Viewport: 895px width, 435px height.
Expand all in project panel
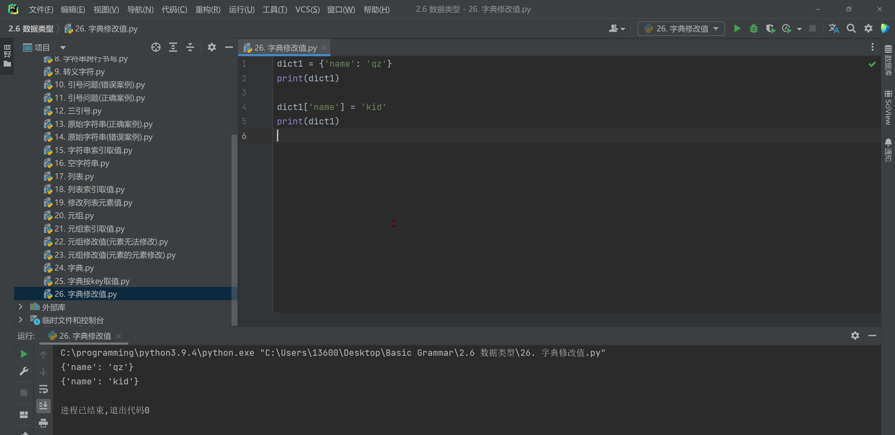tap(173, 47)
